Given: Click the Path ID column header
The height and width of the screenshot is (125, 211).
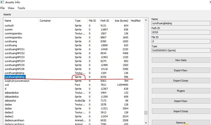Looking at the screenshot, I should [105, 21].
